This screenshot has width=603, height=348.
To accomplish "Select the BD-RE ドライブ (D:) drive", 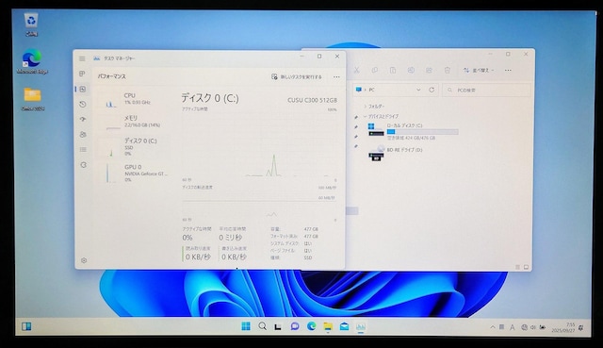I will [x=396, y=153].
